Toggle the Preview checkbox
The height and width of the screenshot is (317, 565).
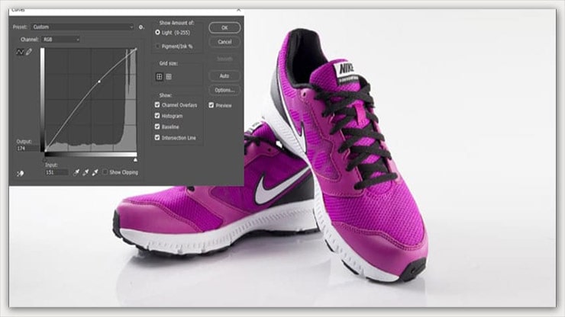click(x=211, y=105)
